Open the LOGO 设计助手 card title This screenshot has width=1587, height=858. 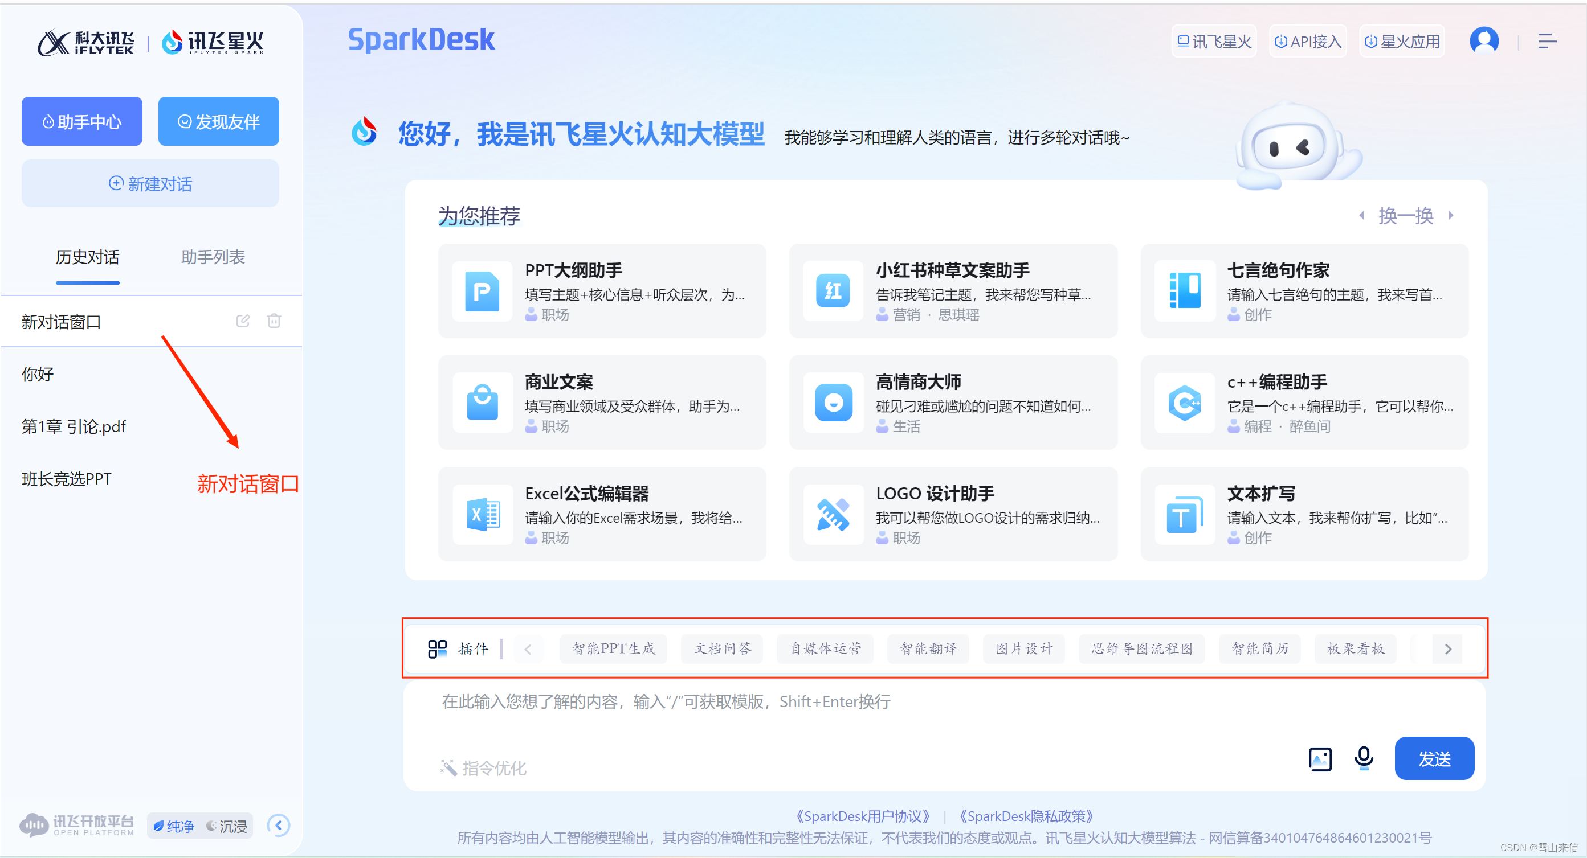(935, 494)
